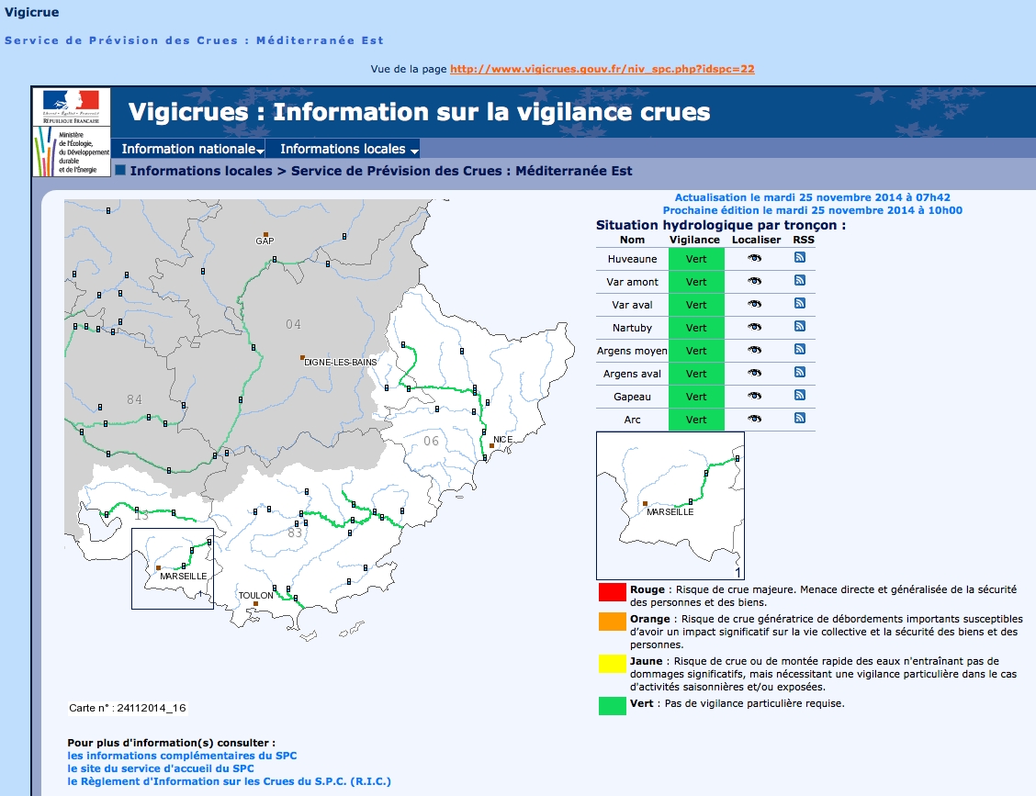Open the Informations locales menu
The image size is (1036, 796).
[x=343, y=150]
